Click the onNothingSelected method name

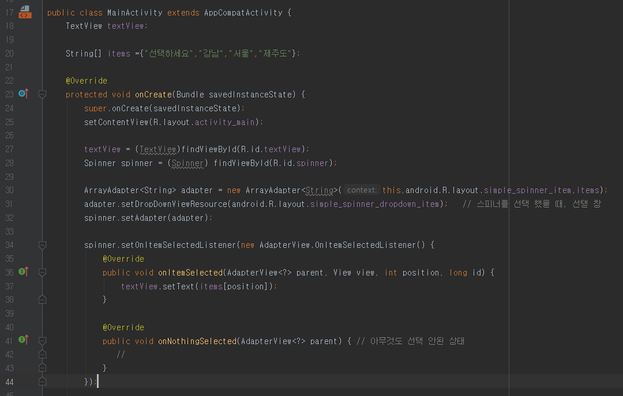tap(197, 341)
